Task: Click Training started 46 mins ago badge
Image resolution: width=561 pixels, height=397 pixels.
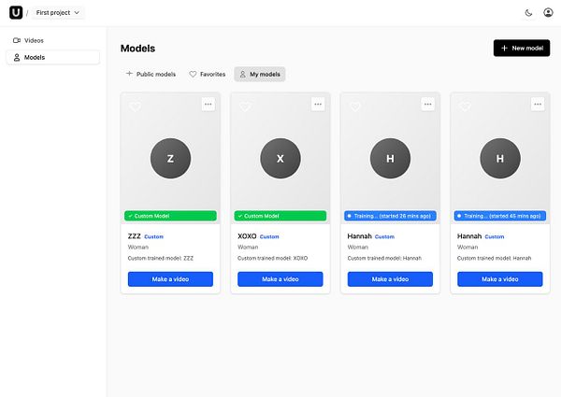Action: point(500,216)
